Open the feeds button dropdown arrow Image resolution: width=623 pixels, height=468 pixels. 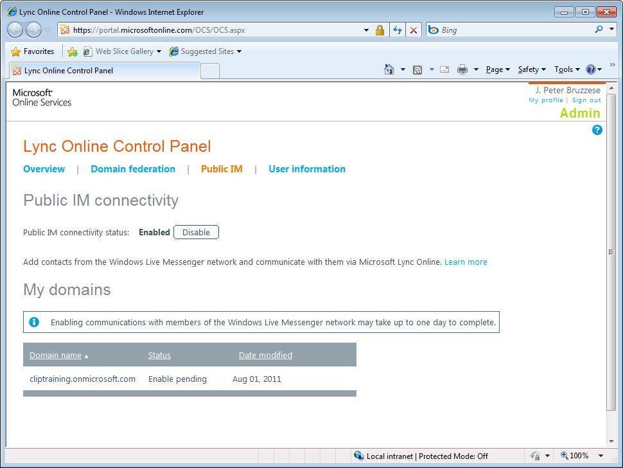432,69
